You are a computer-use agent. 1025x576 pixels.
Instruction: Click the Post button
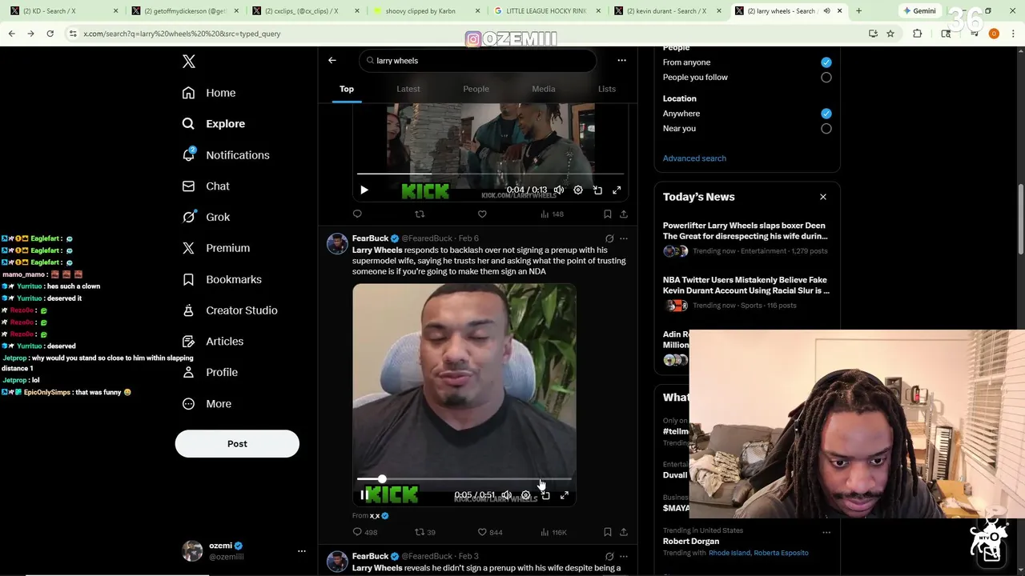pyautogui.click(x=237, y=444)
